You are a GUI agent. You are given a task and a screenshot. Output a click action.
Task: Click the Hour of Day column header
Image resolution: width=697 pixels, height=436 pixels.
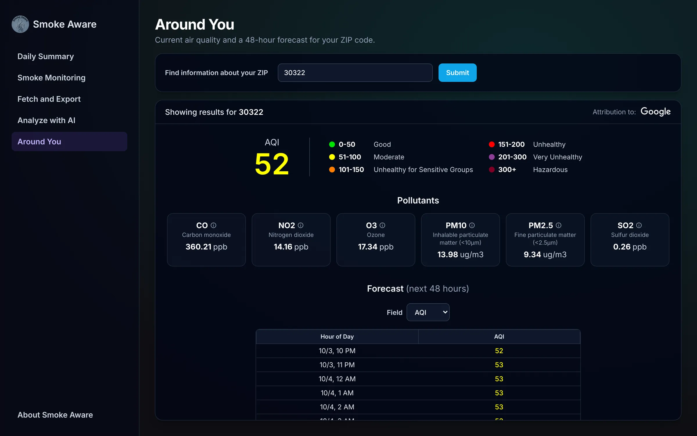click(337, 337)
